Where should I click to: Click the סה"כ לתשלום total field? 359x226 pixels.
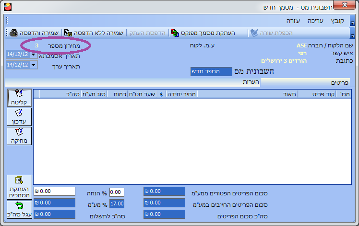click(54, 214)
